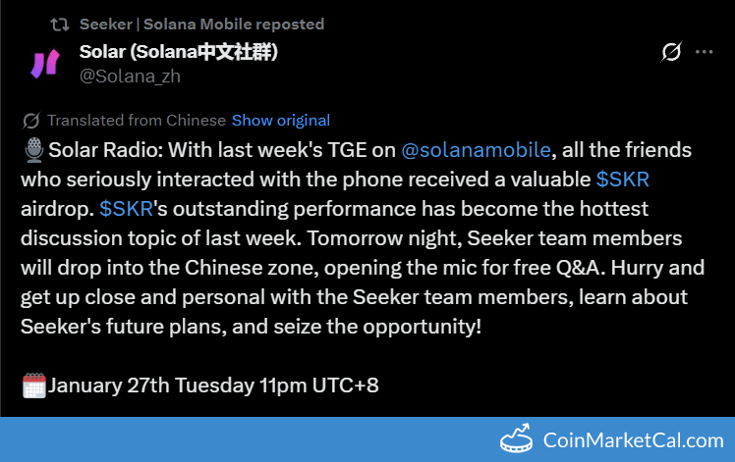Image resolution: width=735 pixels, height=462 pixels.
Task: Click the CoinMarketCal logo icon
Action: pos(519,440)
